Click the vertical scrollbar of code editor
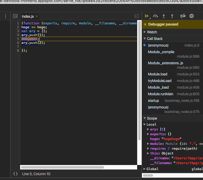Viewport: 203px width, 180px height. [140, 81]
